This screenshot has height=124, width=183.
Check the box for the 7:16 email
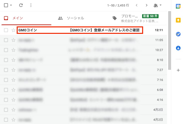tap(6, 80)
